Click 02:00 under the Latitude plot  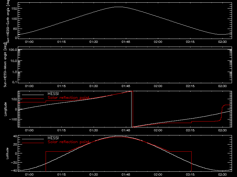click(x=158, y=175)
